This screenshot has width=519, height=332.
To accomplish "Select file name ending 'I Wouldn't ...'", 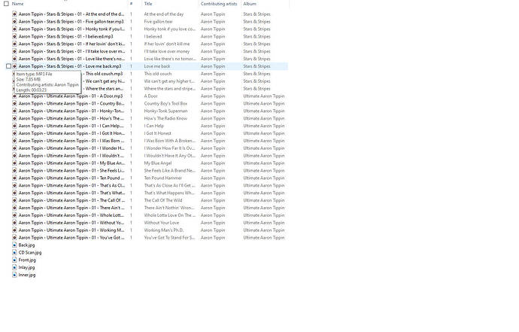I will [71, 156].
